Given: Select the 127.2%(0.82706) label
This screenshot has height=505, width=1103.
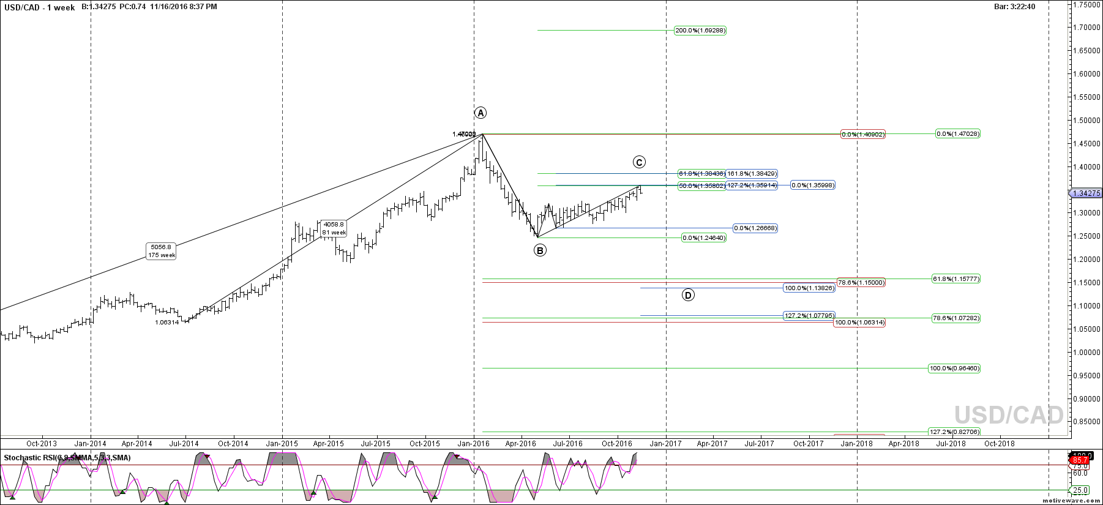Looking at the screenshot, I should pyautogui.click(x=954, y=432).
